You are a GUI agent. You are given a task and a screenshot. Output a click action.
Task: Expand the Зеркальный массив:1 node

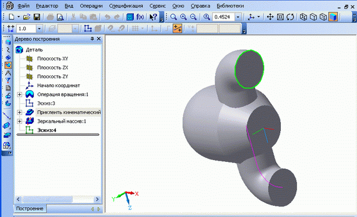point(20,121)
